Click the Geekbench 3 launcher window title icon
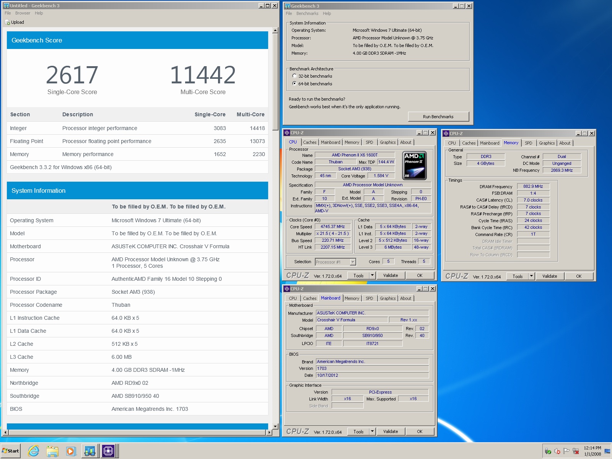 pyautogui.click(x=288, y=6)
